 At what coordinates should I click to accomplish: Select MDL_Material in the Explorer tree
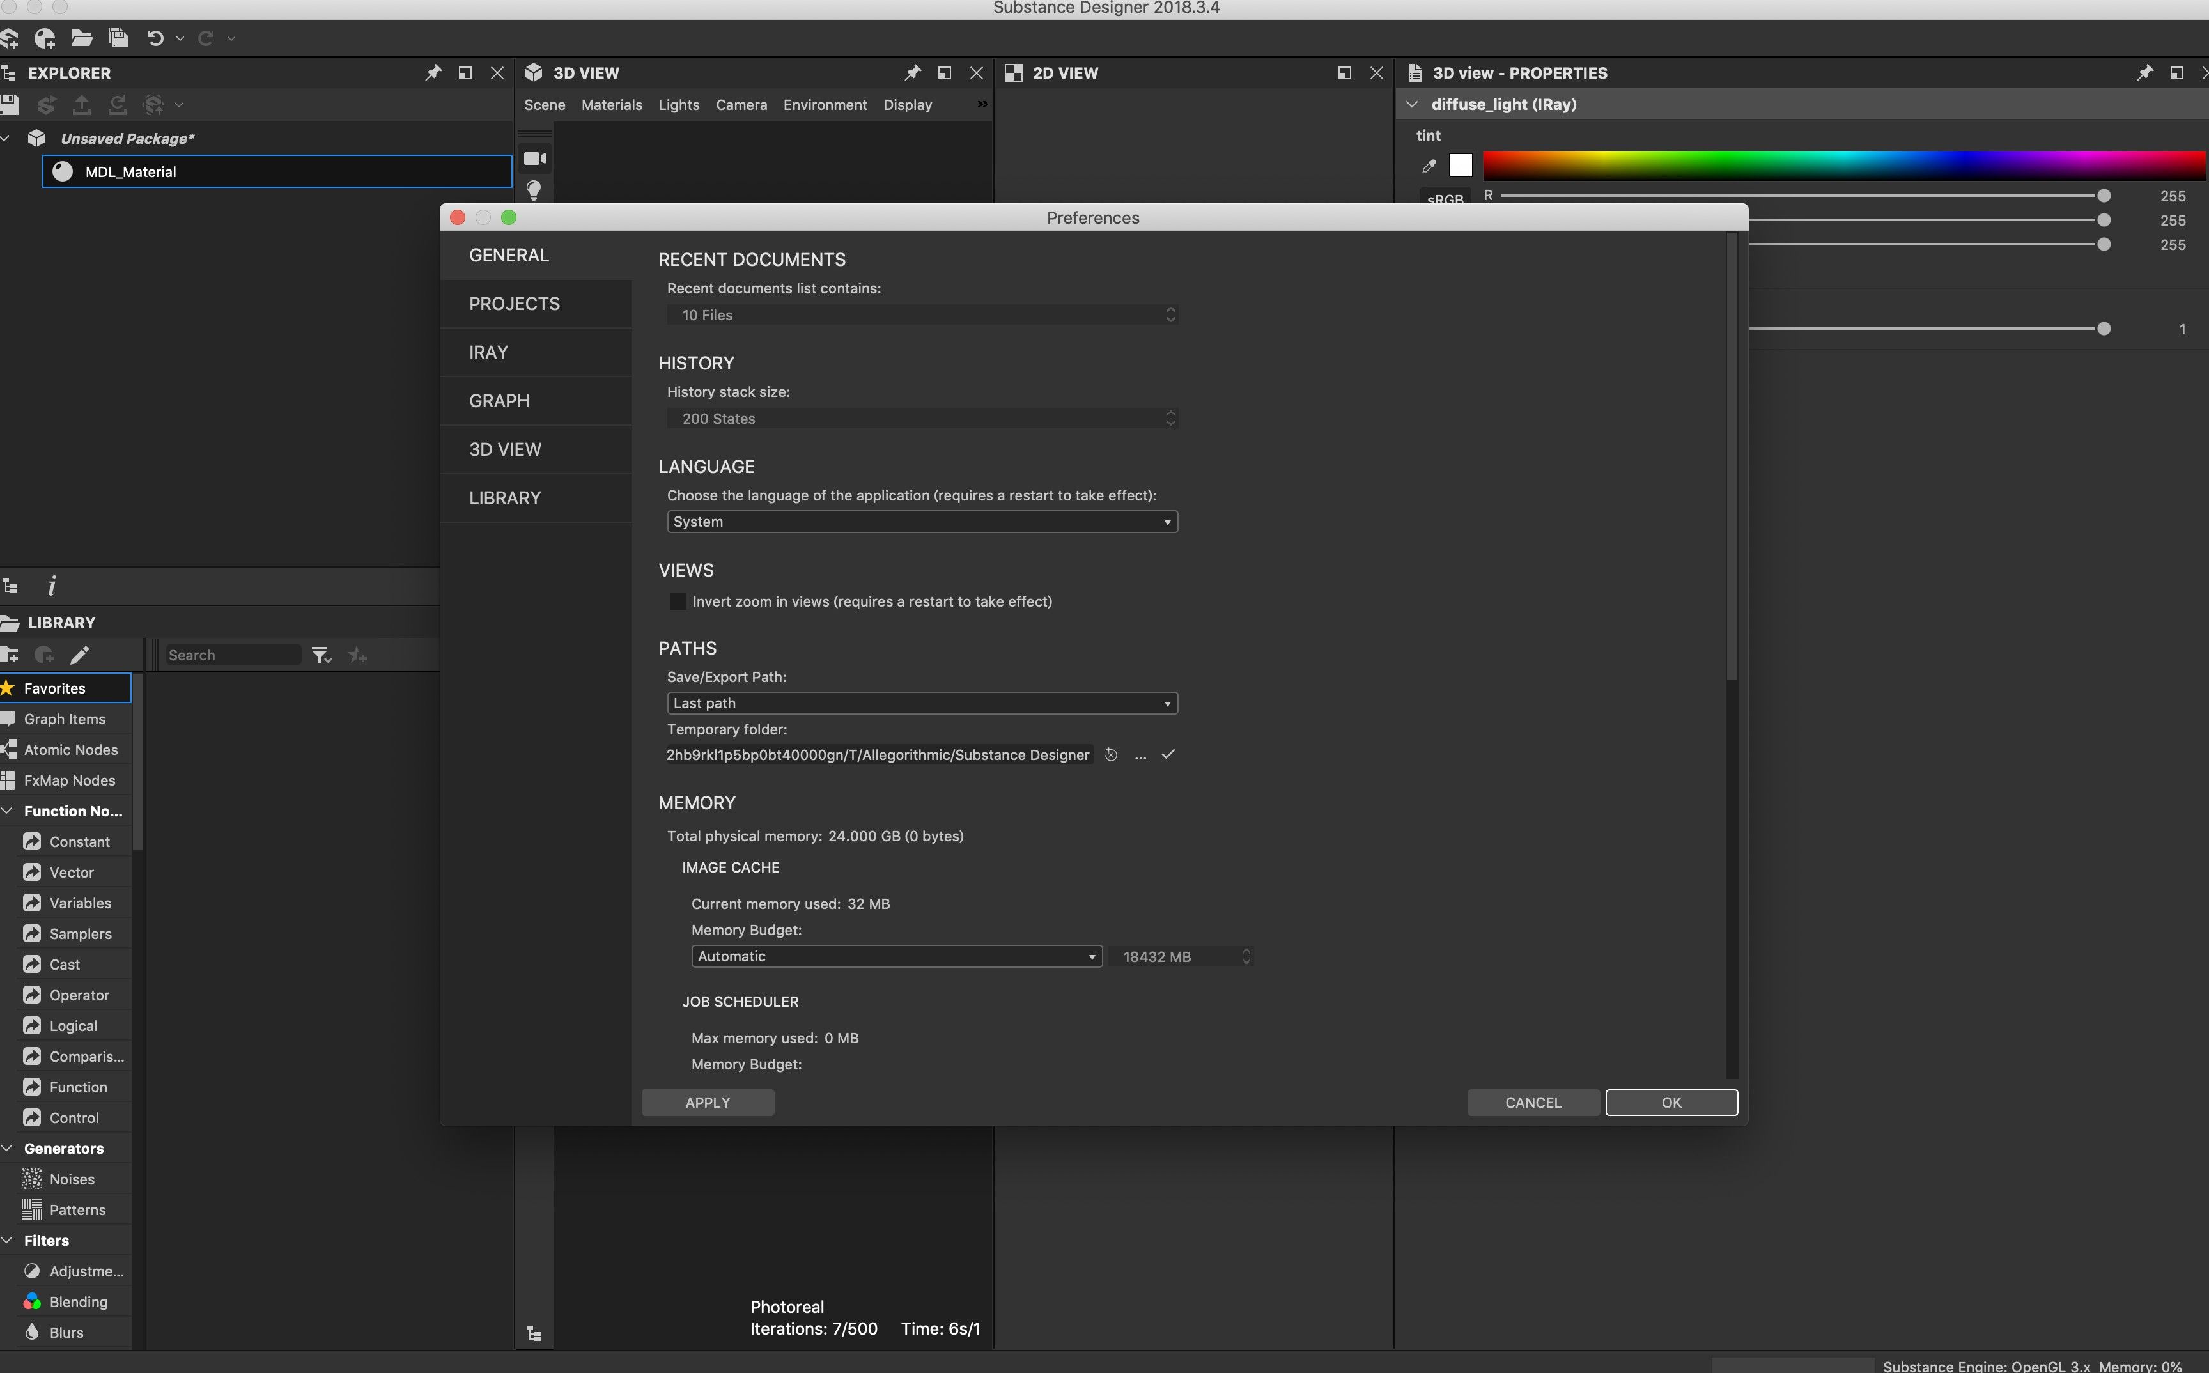(x=277, y=171)
